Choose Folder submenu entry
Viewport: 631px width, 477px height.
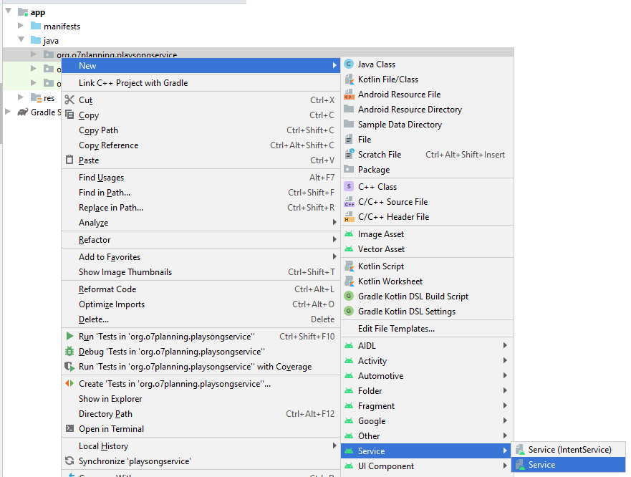[x=428, y=390]
